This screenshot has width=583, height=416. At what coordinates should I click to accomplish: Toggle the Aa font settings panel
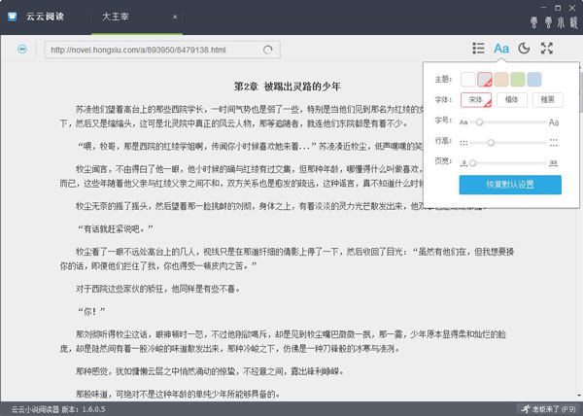[x=501, y=49]
